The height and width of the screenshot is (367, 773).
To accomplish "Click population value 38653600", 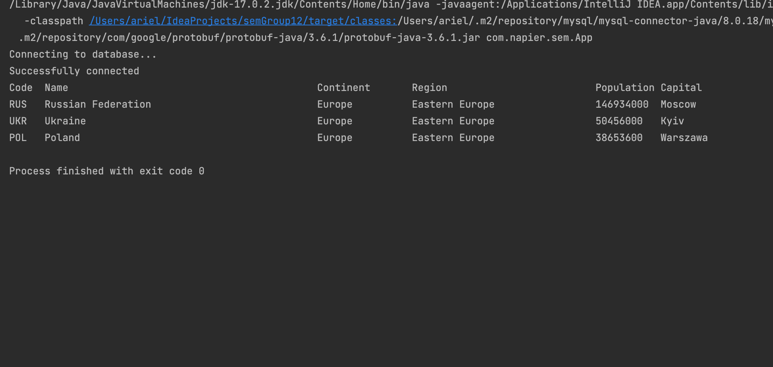I will [619, 138].
